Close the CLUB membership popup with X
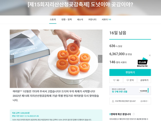161x121 pixels. tap(150, 55)
